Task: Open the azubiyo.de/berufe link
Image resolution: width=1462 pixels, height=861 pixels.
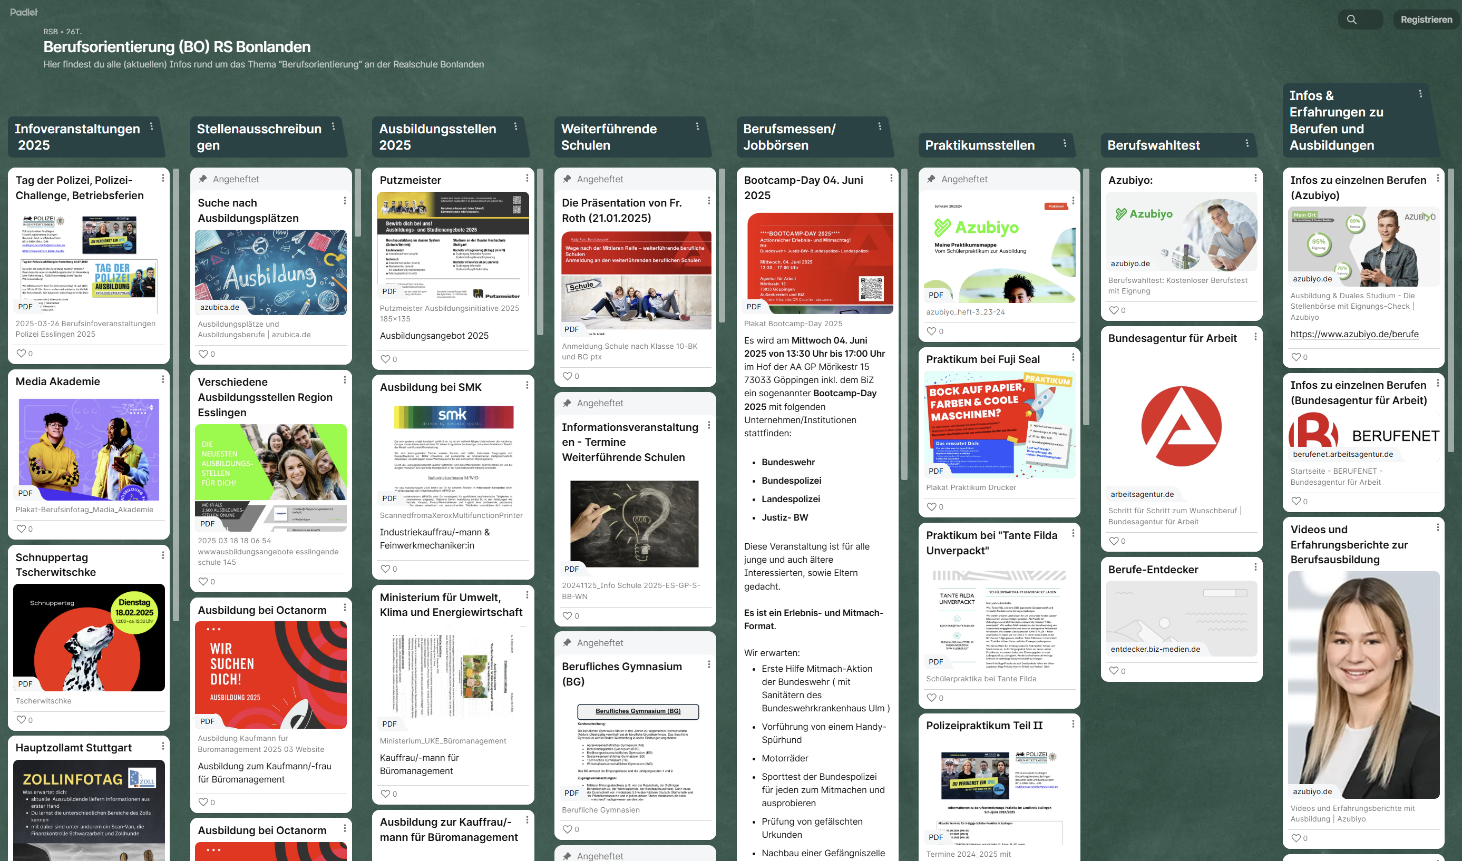Action: (x=1354, y=334)
